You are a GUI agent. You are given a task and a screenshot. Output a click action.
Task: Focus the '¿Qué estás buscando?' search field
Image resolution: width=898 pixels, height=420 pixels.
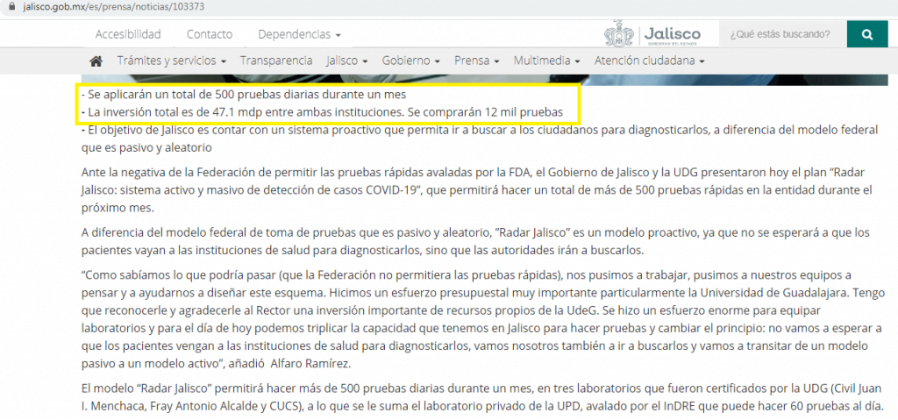pyautogui.click(x=782, y=34)
